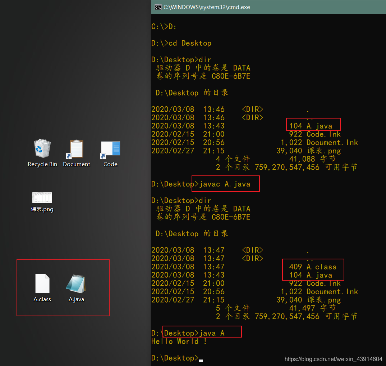Click the 'A.class' file name label
Image resolution: width=386 pixels, height=366 pixels.
click(42, 299)
